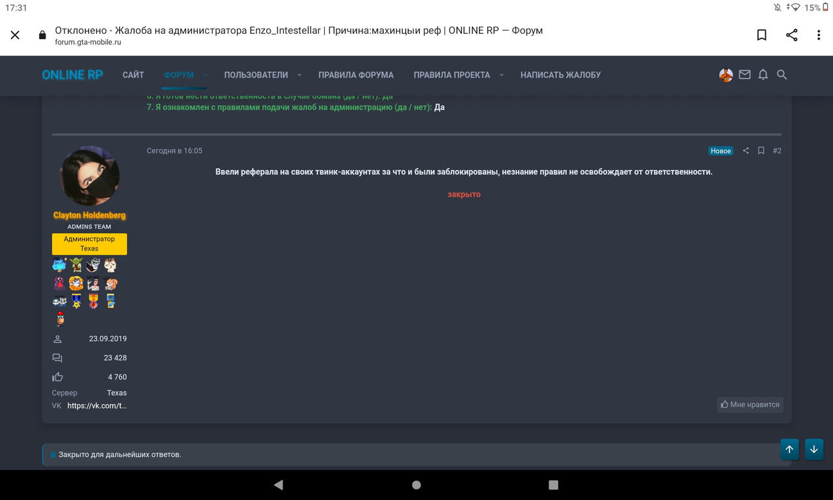Toggle like with the Мне нравится button
The height and width of the screenshot is (500, 833).
pos(750,404)
